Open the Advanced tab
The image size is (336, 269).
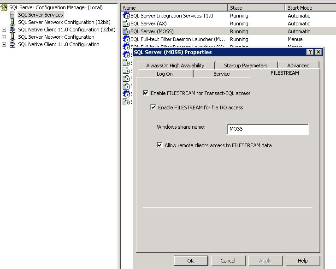click(298, 66)
